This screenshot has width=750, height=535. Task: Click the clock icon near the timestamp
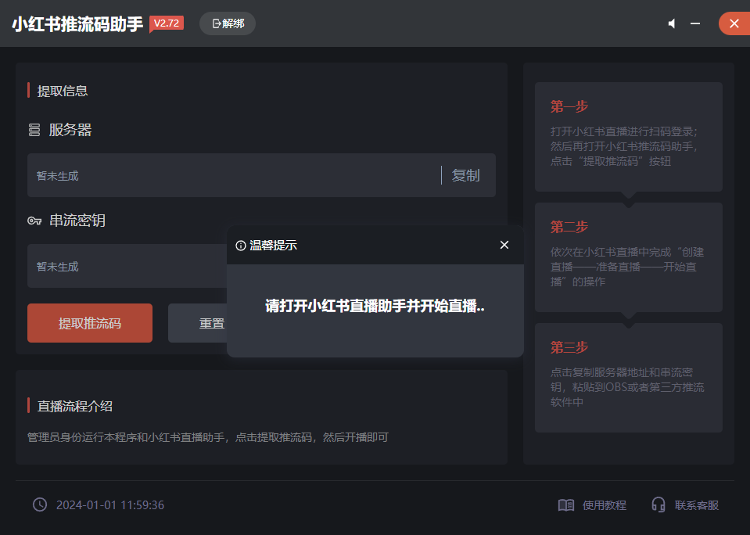coord(40,504)
